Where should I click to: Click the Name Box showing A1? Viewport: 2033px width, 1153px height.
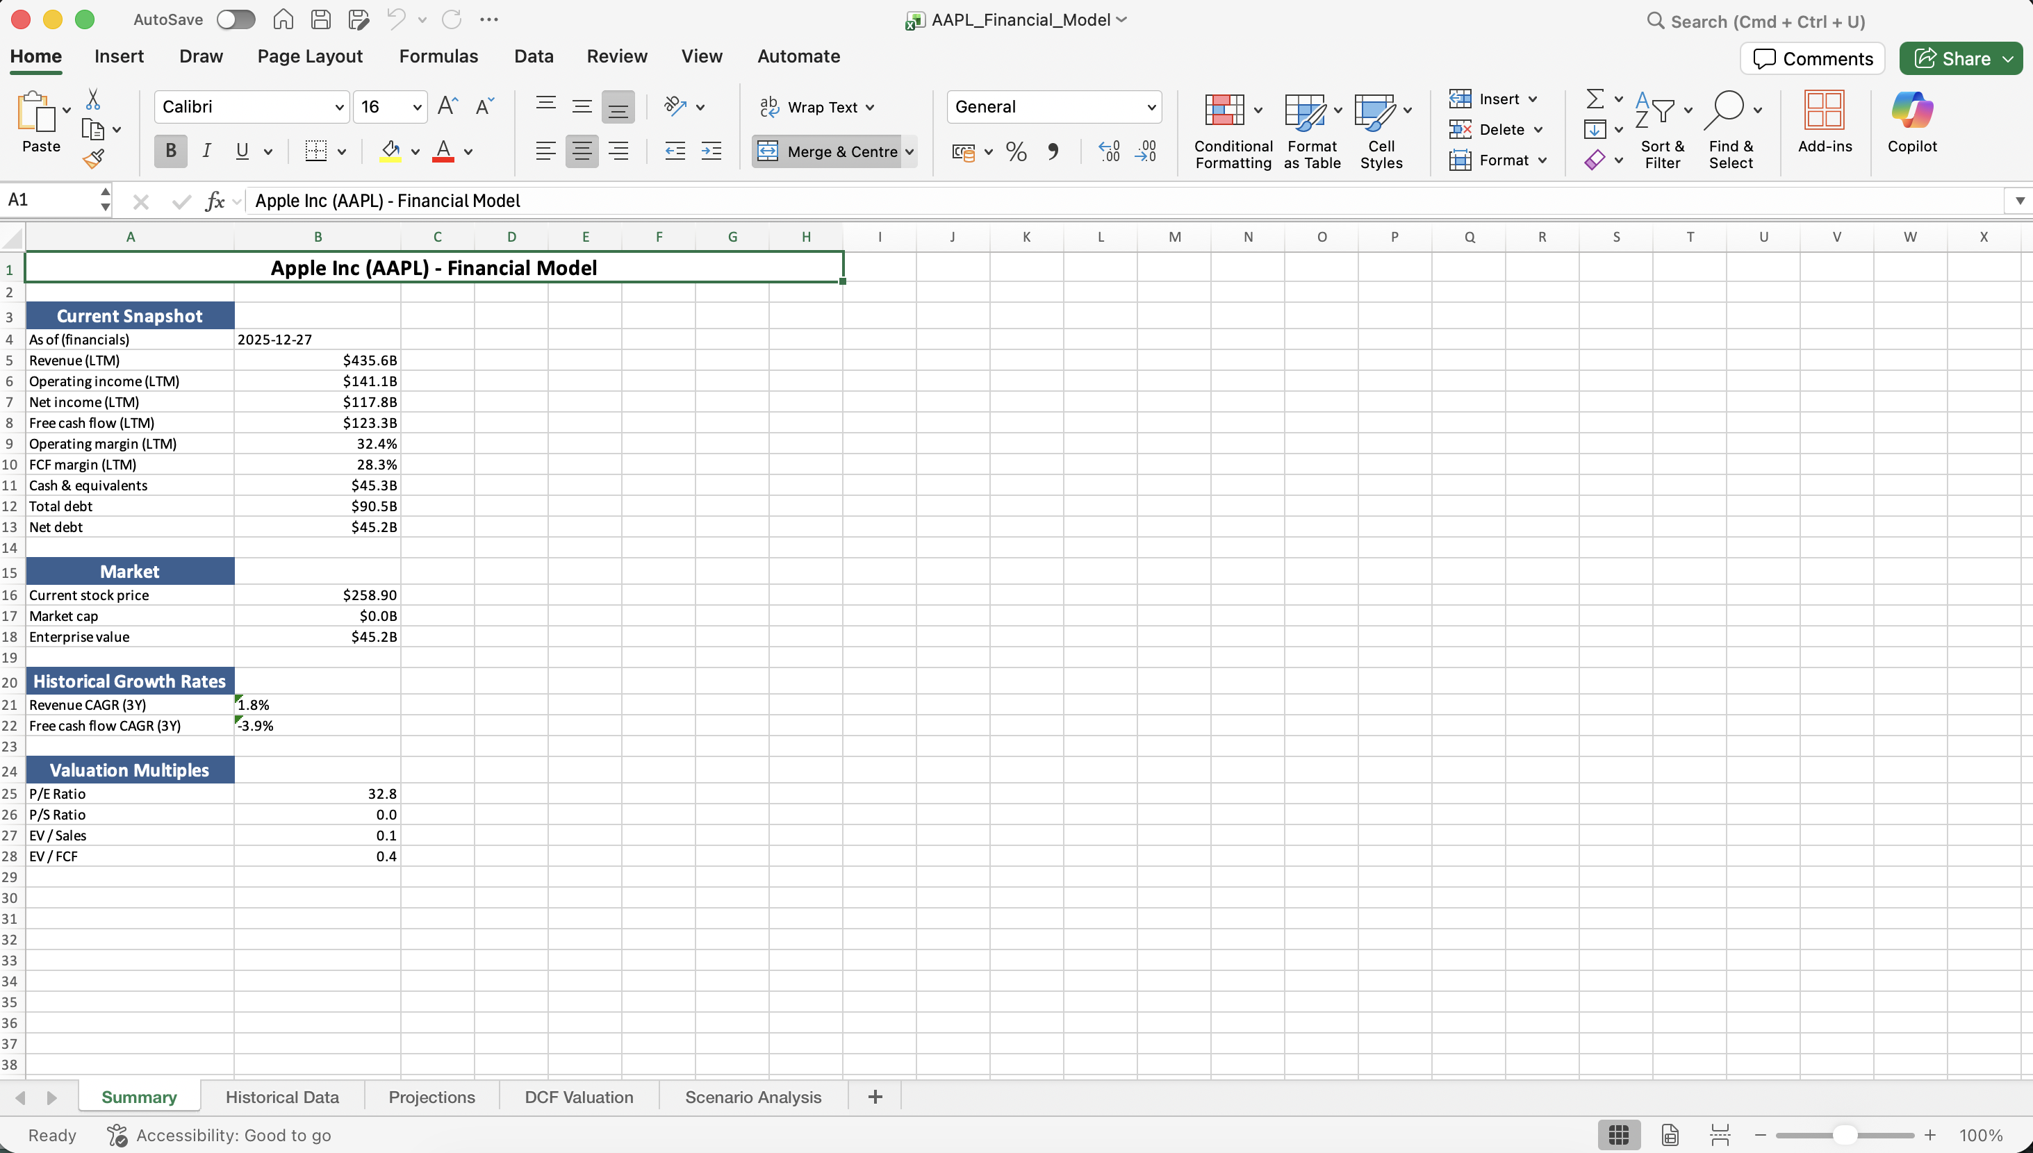[x=49, y=200]
